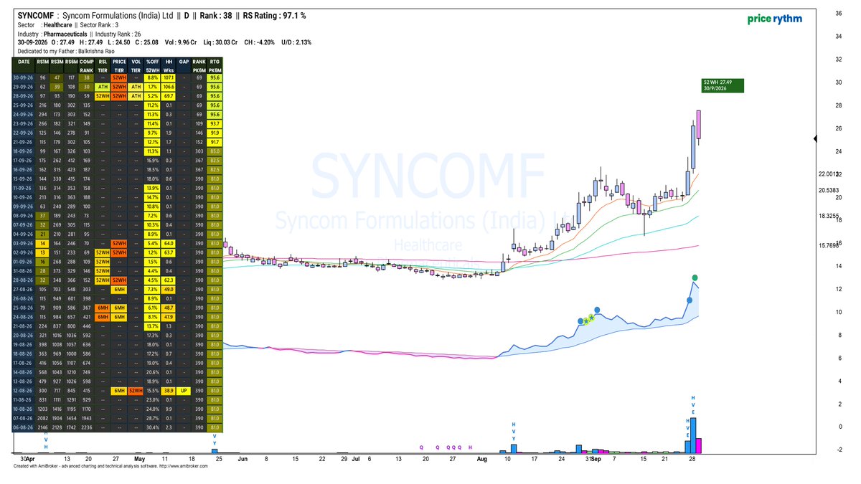
Task: Click the SYNCOMF ticker symbol in the header
Action: [35, 15]
